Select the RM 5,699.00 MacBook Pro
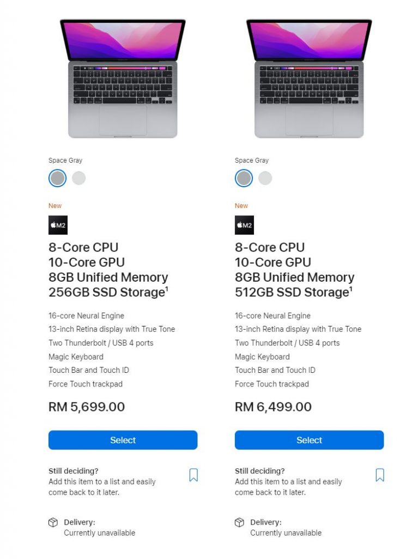Screen dimensions: 418x559 (123, 440)
